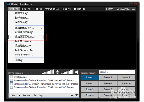The height and width of the screenshot is (102, 144).
Task: Open the Add dropdown arrow
Action: tap(19, 95)
